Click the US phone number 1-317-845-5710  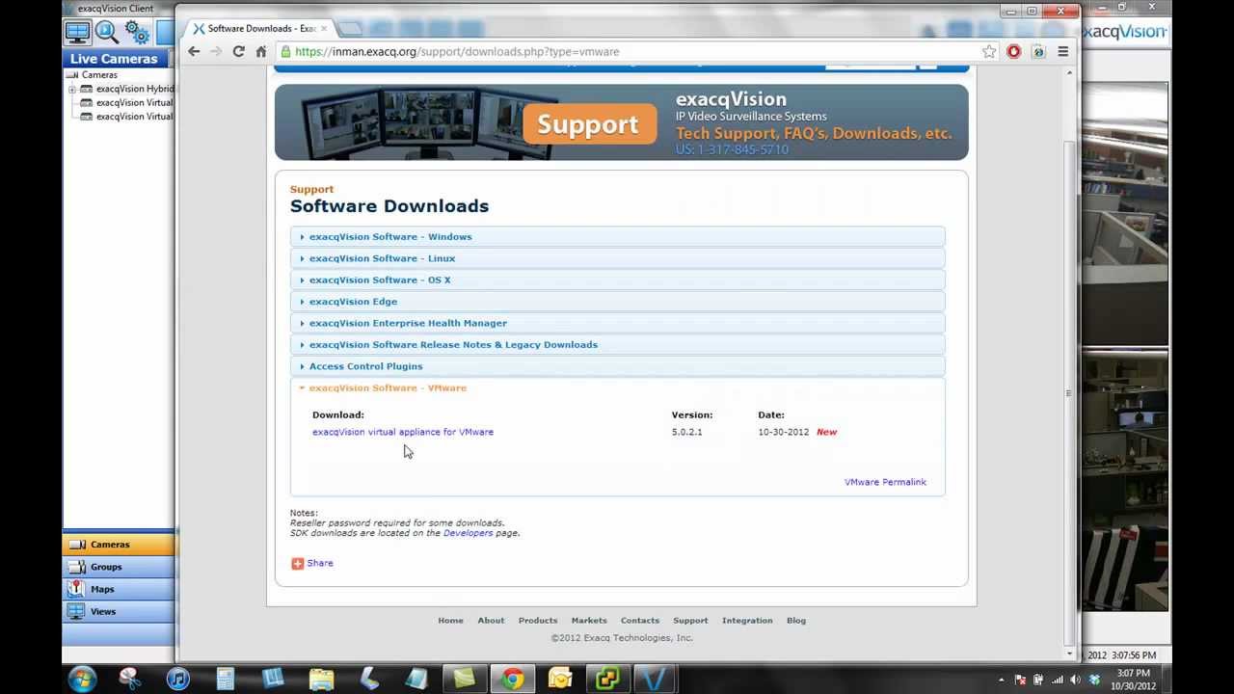coord(732,149)
